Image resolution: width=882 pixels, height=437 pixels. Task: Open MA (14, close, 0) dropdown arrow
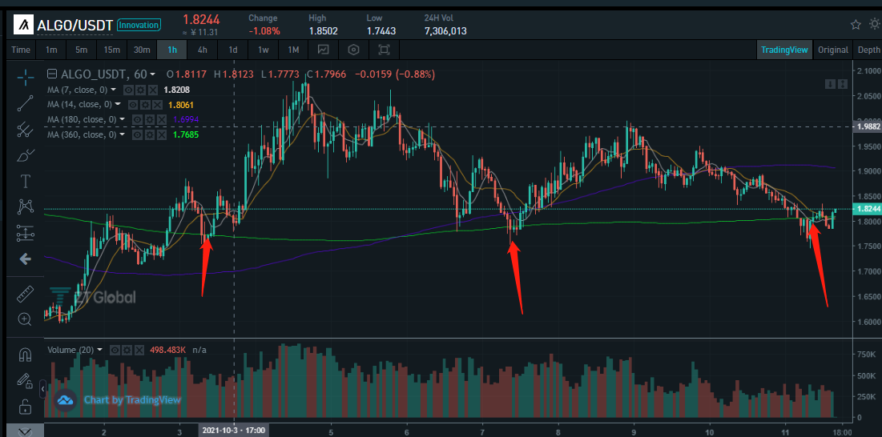pos(118,104)
